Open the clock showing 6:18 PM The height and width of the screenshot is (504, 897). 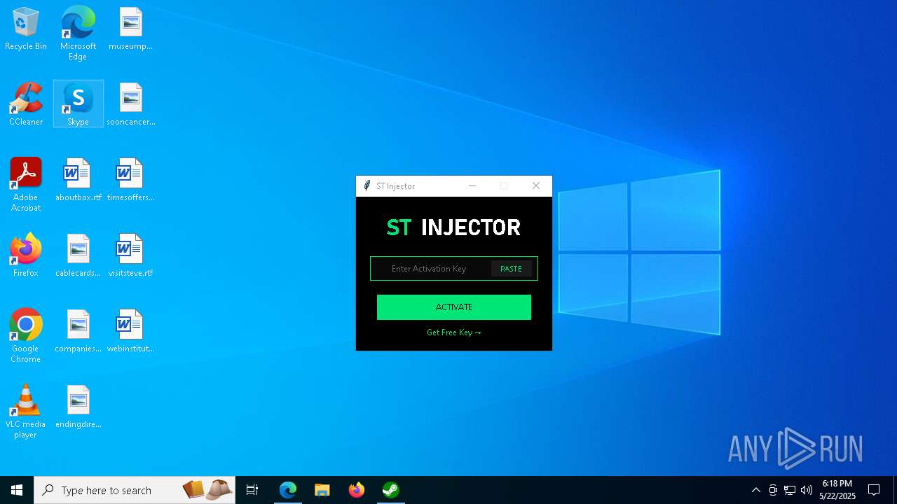tap(837, 490)
